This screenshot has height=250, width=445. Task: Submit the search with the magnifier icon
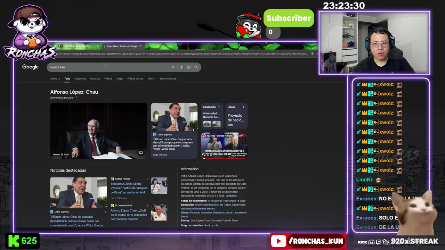coord(196,67)
